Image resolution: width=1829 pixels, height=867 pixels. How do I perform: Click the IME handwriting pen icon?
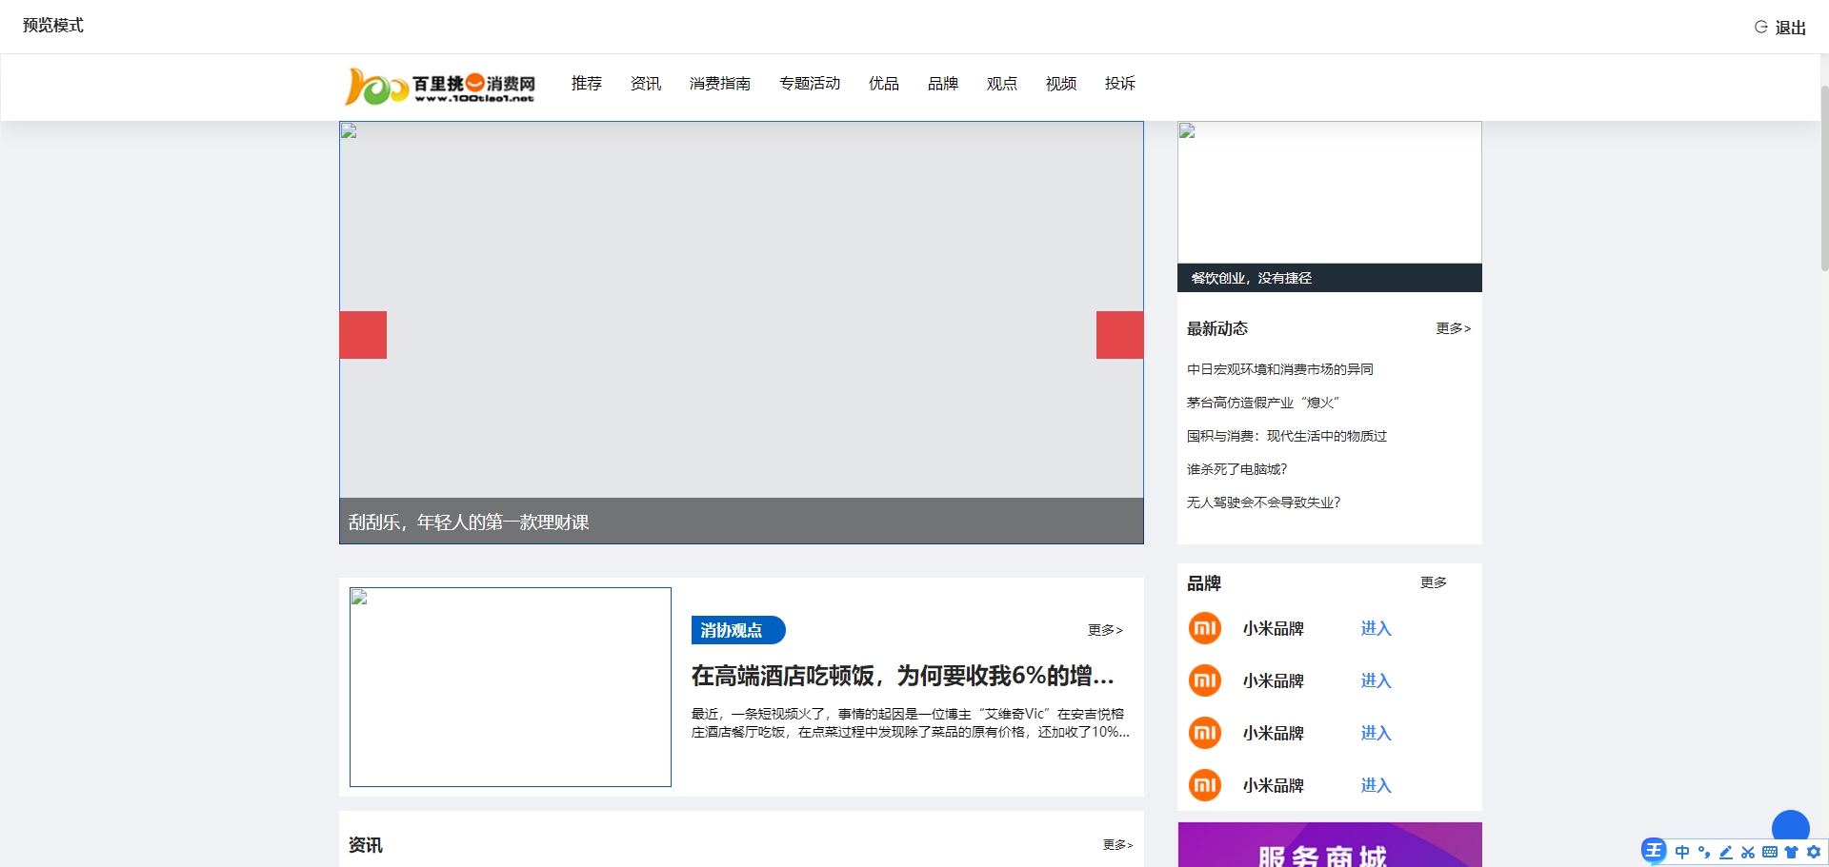[1725, 852]
